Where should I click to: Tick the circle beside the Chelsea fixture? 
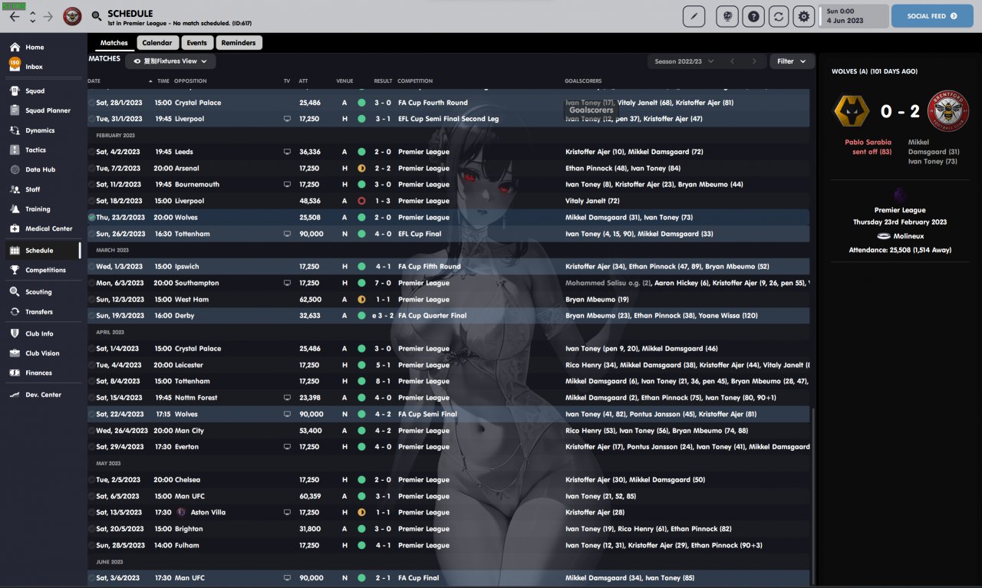[91, 480]
